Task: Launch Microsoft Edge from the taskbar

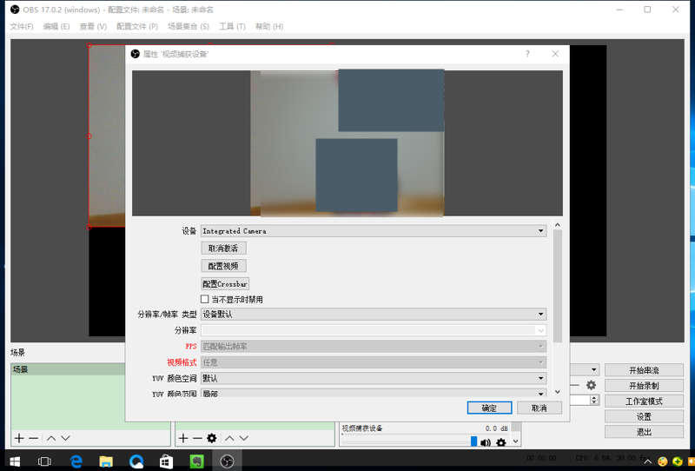Action: (x=76, y=461)
